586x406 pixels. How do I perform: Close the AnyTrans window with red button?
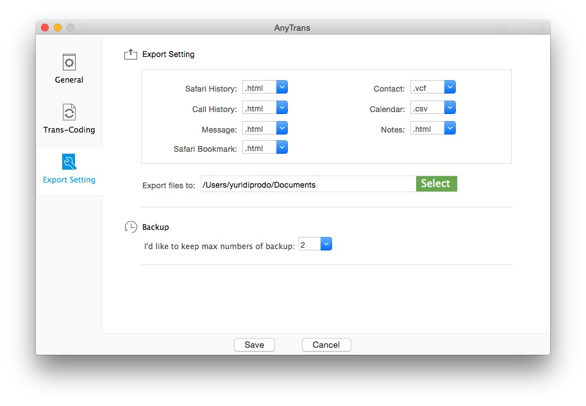pyautogui.click(x=46, y=28)
